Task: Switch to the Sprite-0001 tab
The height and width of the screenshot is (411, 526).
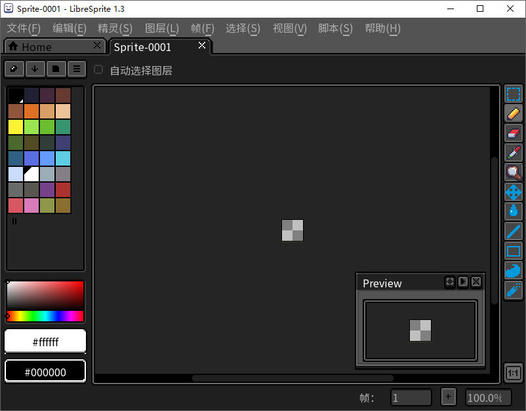Action: point(160,47)
